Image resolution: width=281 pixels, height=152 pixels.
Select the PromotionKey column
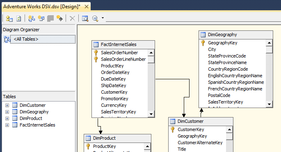point(114,99)
